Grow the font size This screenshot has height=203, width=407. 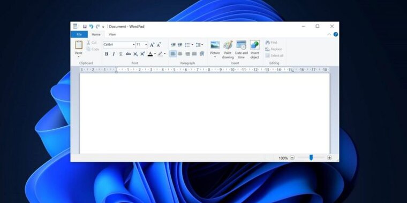pyautogui.click(x=152, y=45)
